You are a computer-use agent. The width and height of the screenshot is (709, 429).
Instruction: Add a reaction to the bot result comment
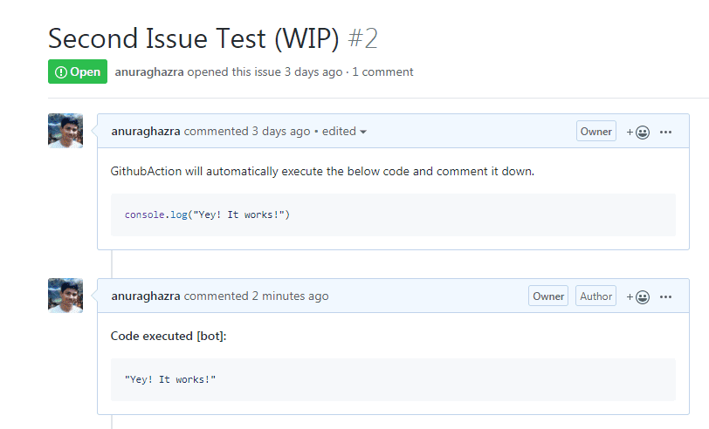(638, 296)
